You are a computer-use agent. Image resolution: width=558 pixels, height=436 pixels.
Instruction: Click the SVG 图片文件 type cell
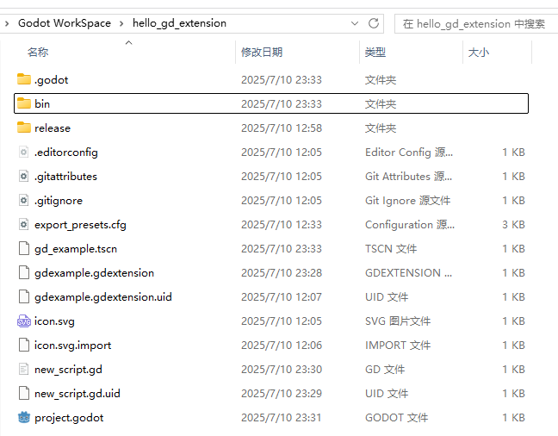pyautogui.click(x=398, y=321)
